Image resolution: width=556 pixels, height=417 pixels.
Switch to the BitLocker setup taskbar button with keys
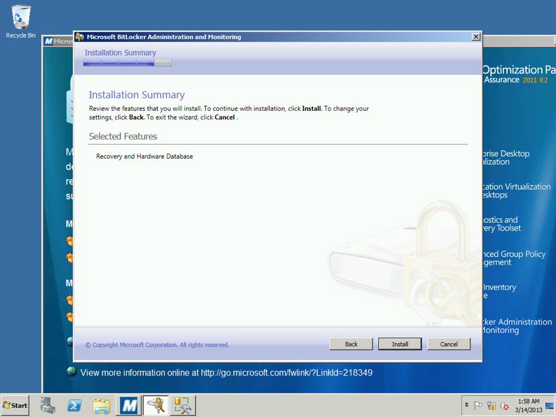[155, 405]
